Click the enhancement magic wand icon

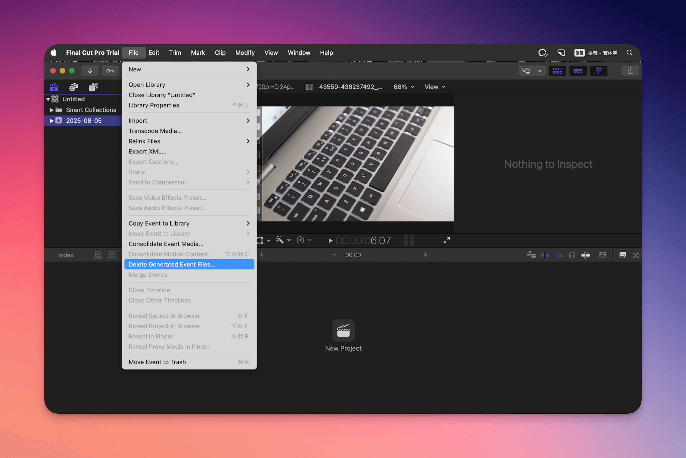(280, 240)
